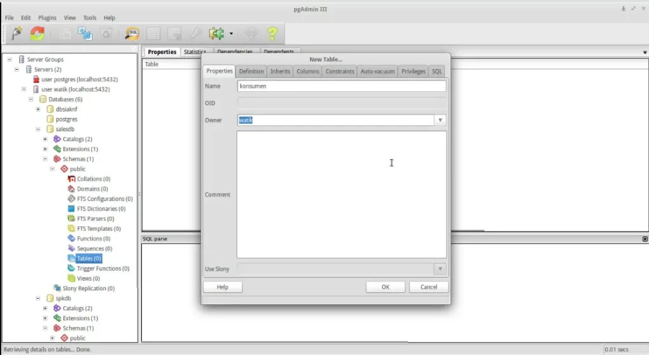Collapse the Databases (6) node
Viewport: 649px width, 355px height.
(x=31, y=100)
